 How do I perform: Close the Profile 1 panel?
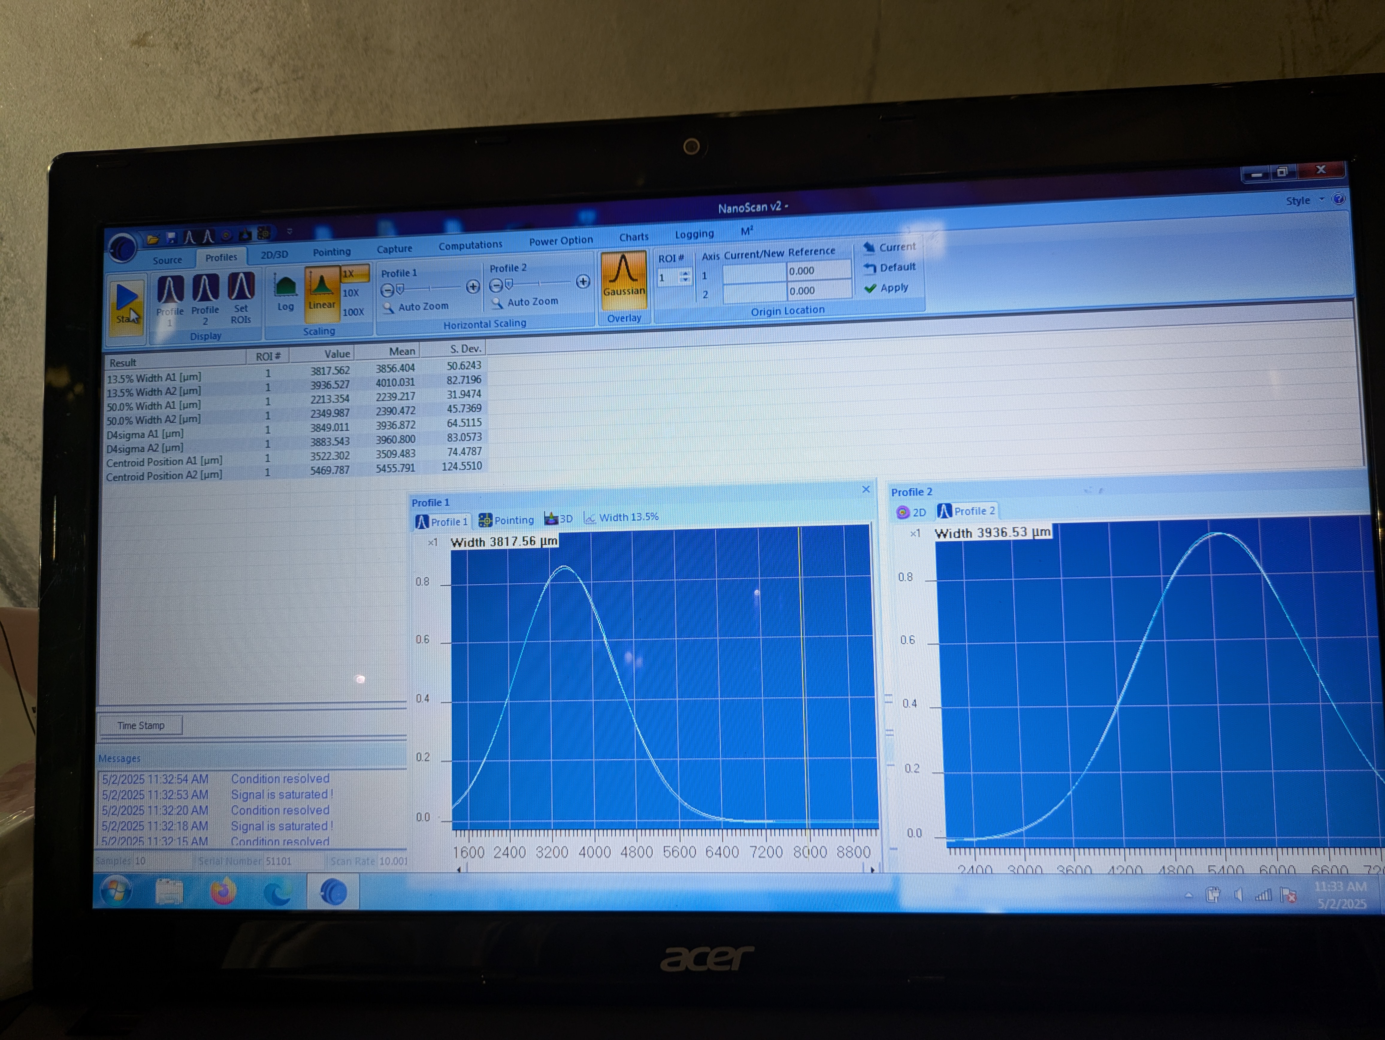pos(866,489)
